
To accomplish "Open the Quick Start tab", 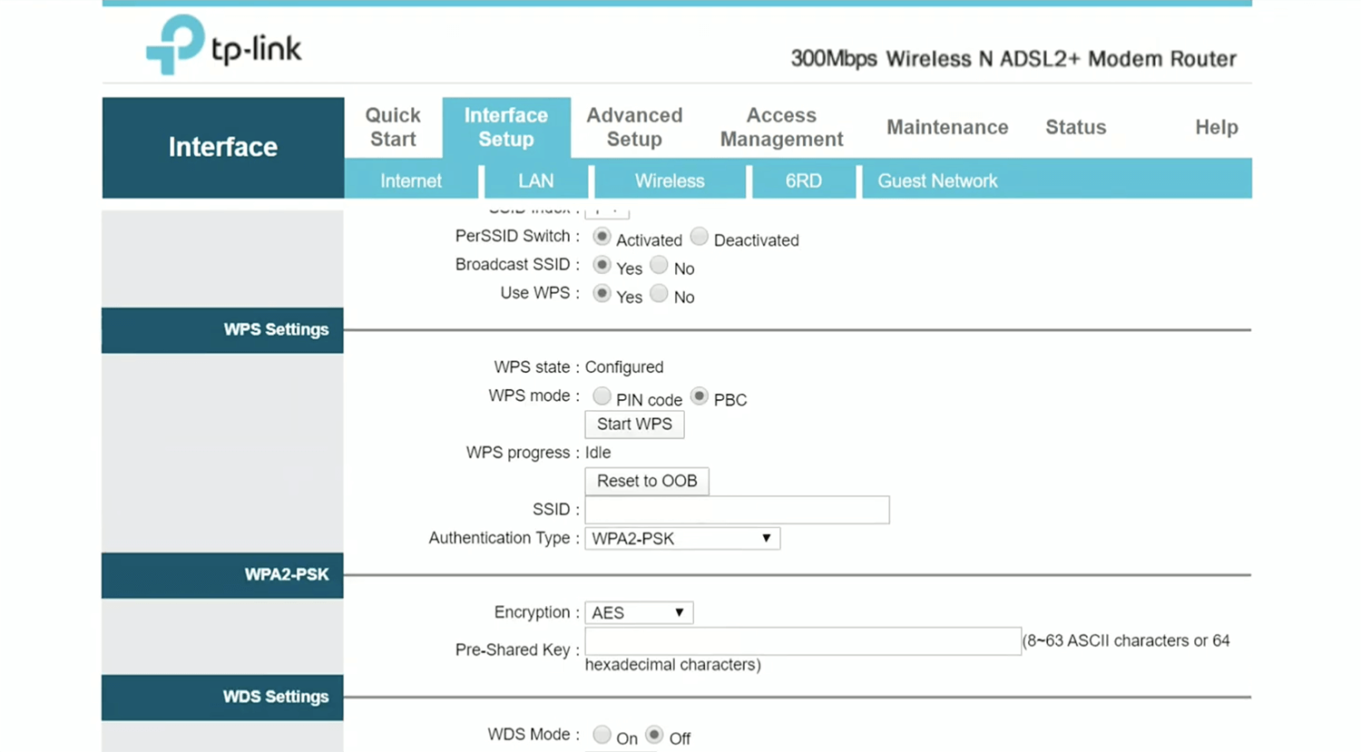I will pos(393,127).
